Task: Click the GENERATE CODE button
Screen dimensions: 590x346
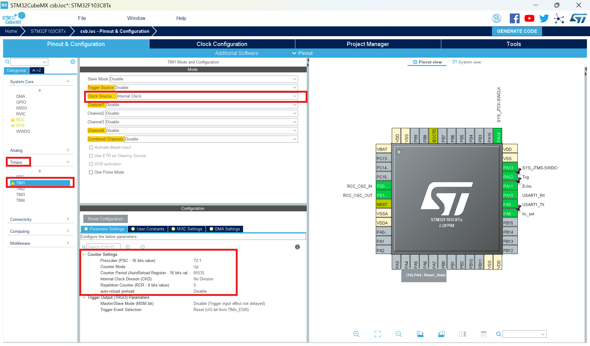Action: coord(517,31)
